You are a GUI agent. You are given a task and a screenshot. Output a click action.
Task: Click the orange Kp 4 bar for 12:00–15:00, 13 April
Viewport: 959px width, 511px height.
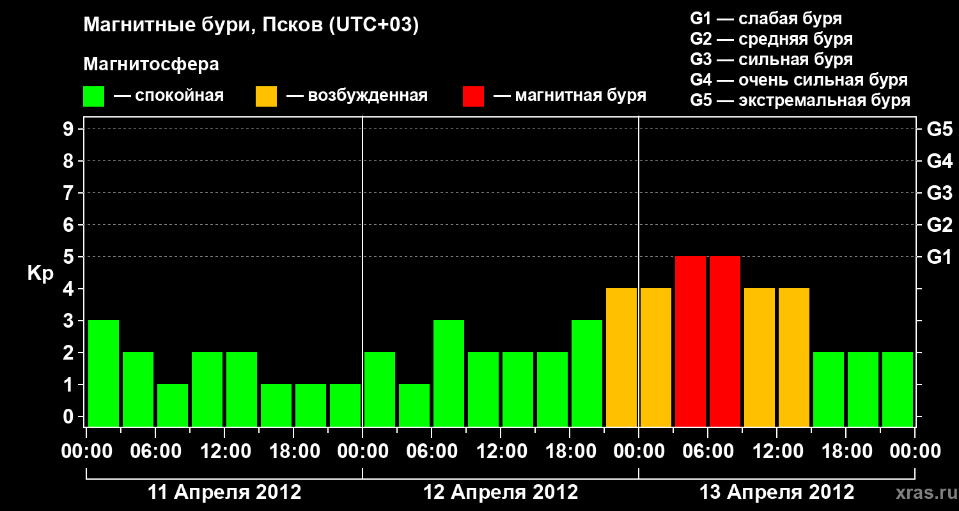(x=794, y=357)
